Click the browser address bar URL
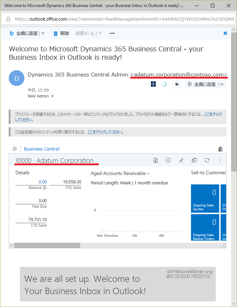 tap(125, 19)
